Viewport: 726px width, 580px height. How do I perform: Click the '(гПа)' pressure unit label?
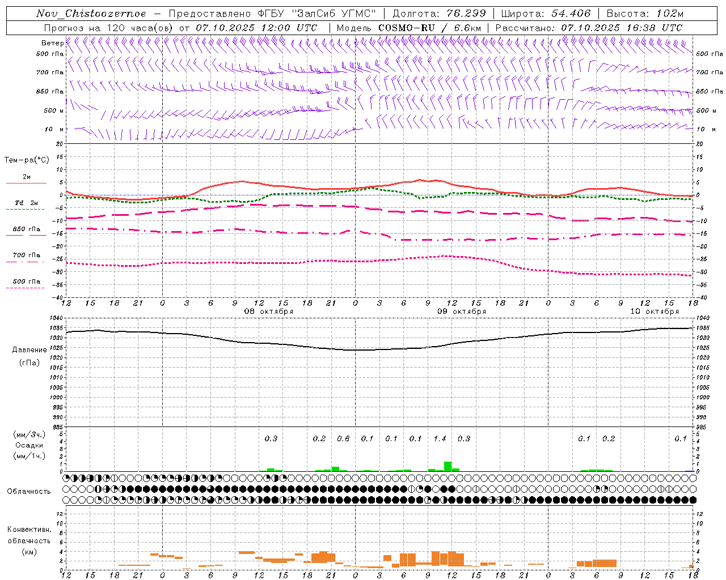[x=29, y=363]
